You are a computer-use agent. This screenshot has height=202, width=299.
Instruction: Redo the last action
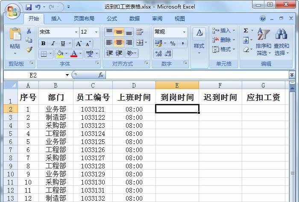pos(52,7)
